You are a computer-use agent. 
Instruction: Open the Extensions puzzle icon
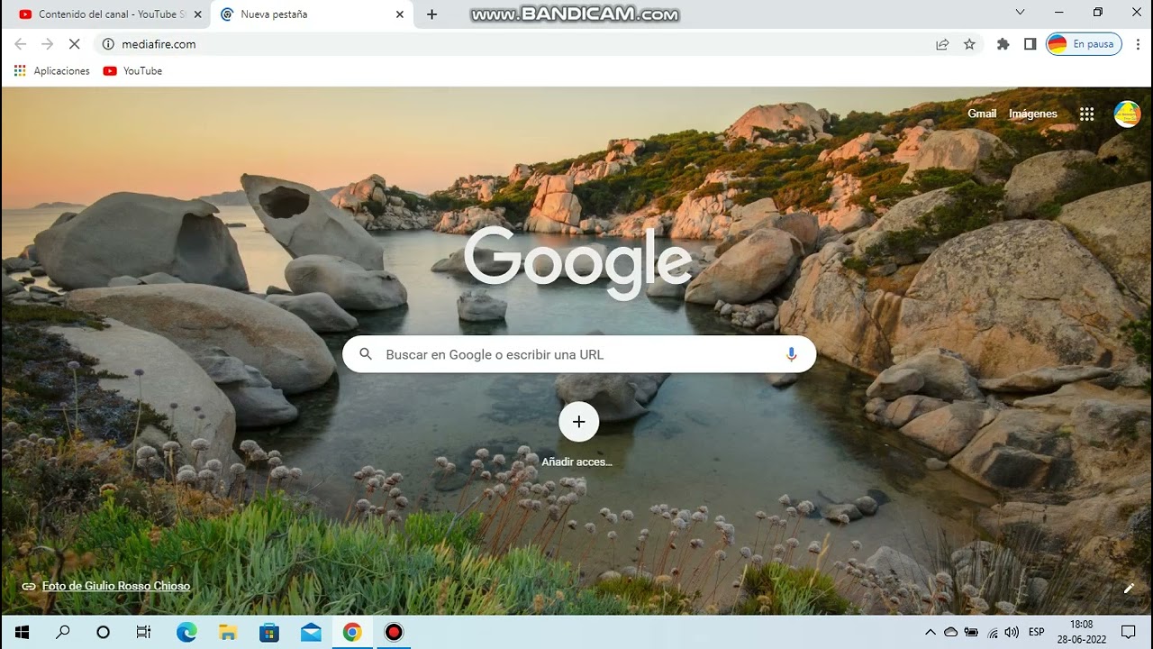[x=1003, y=44]
